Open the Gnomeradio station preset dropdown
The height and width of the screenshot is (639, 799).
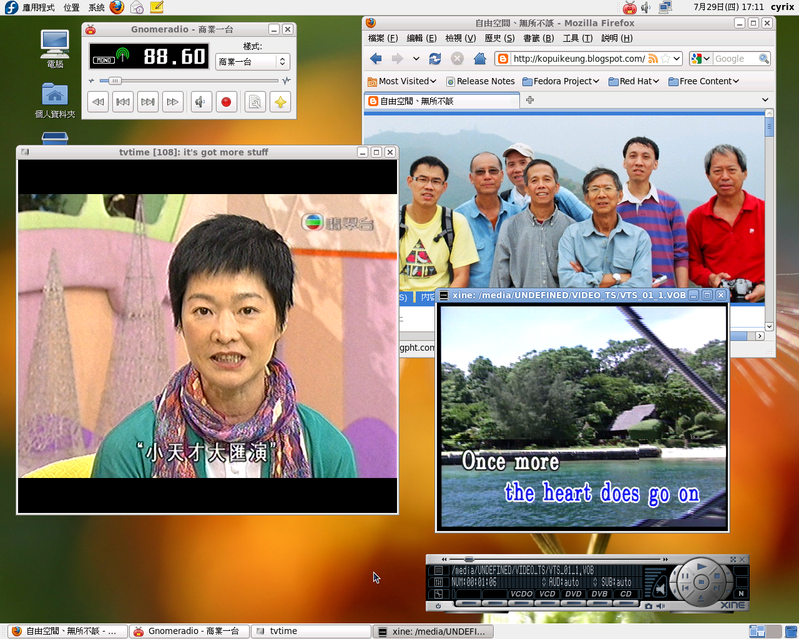[253, 62]
